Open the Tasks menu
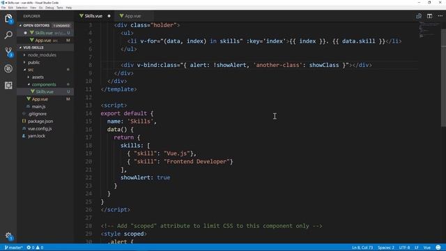Image resolution: width=446 pixels, height=251 pixels. point(60,8)
